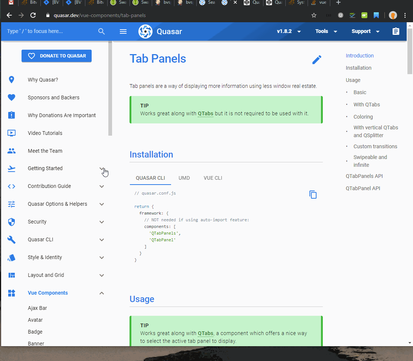Click the browser address bar URL

pyautogui.click(x=99, y=15)
